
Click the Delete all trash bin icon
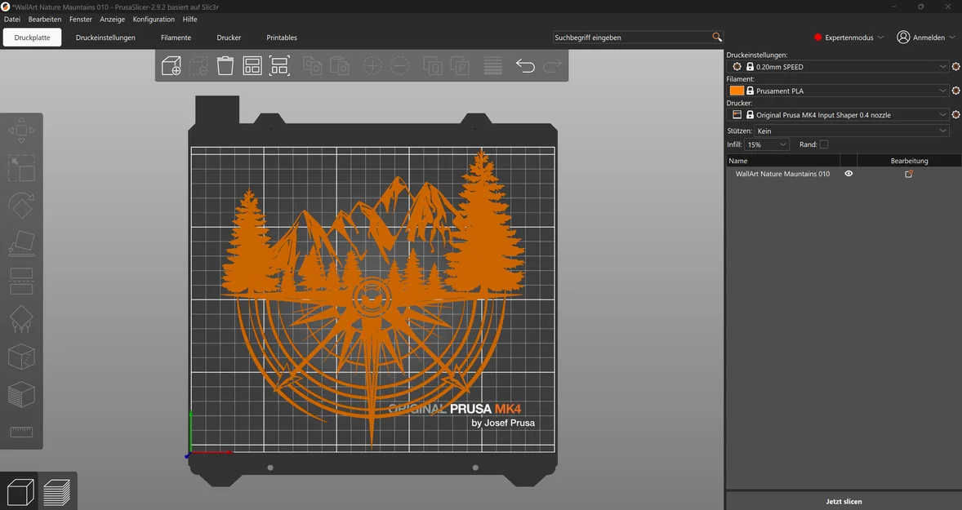click(225, 65)
